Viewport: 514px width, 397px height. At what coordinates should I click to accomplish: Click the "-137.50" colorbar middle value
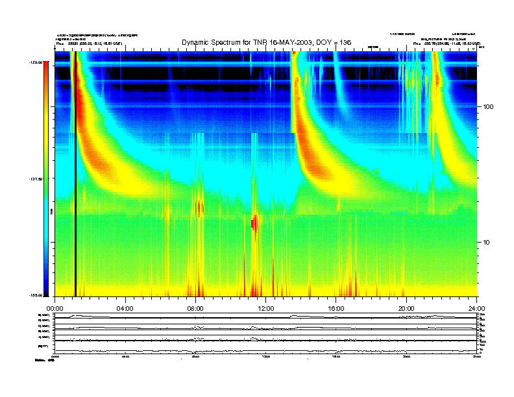(36, 179)
